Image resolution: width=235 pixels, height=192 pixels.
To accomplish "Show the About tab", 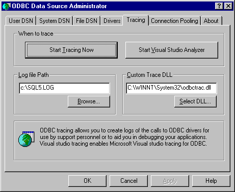I will coord(211,21).
